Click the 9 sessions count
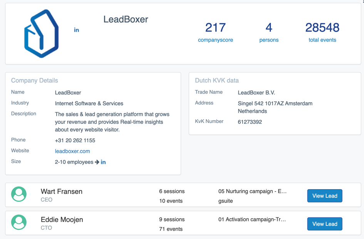This screenshot has width=364, height=239. pyautogui.click(x=172, y=219)
